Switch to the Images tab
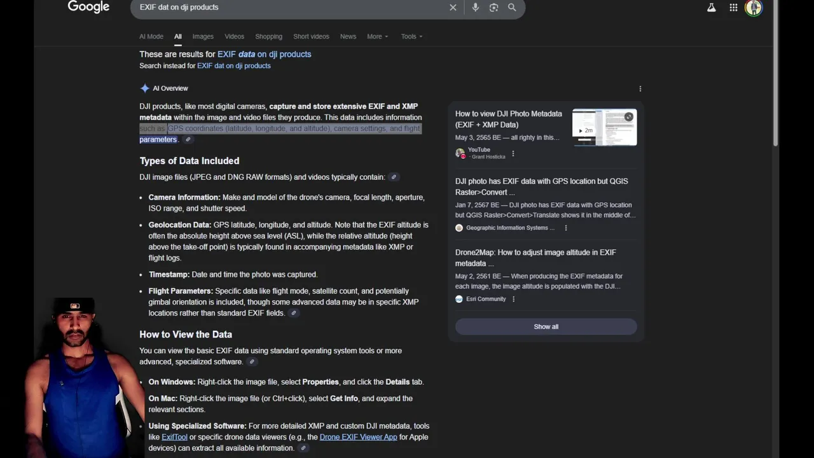This screenshot has height=458, width=814. pos(203,36)
